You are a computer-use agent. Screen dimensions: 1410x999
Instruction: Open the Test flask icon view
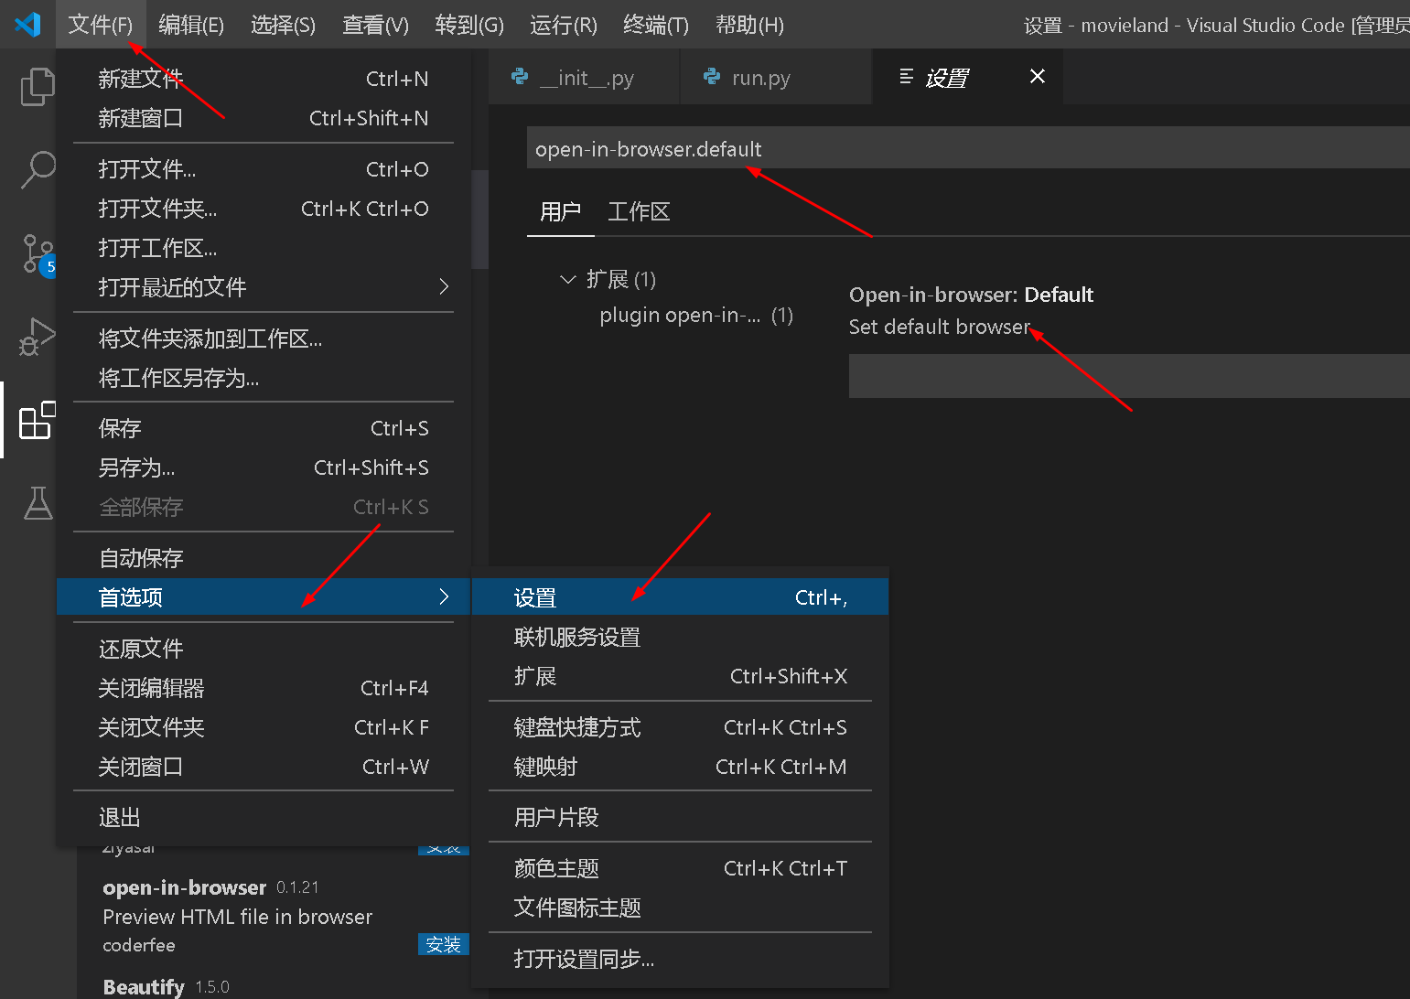38,503
